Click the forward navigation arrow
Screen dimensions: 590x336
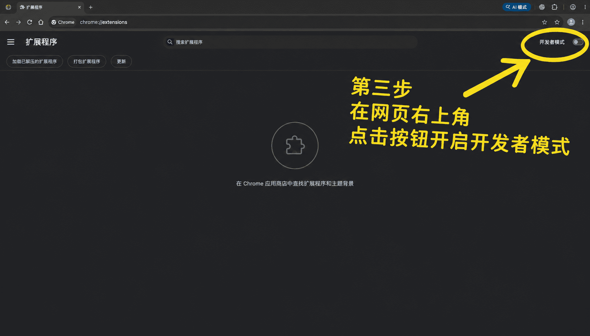[x=18, y=22]
